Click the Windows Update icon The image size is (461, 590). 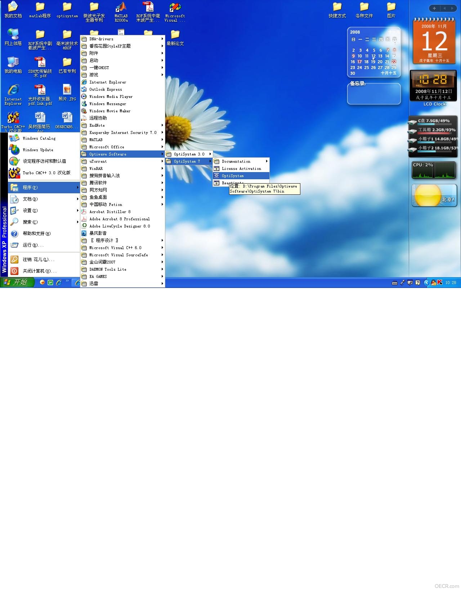14,150
